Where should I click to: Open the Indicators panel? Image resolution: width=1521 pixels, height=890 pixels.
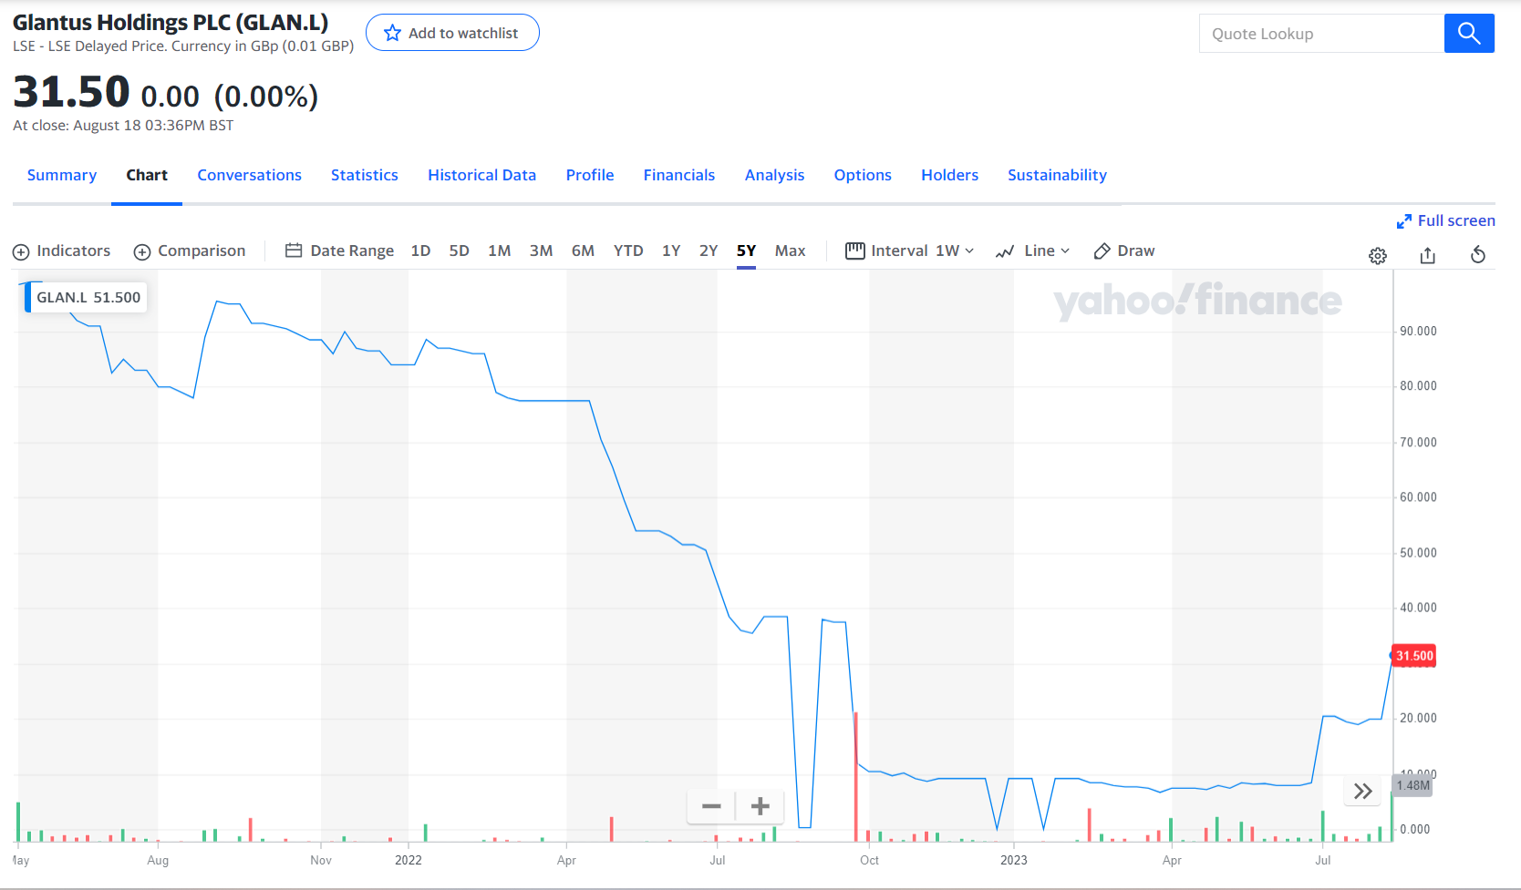(60, 251)
